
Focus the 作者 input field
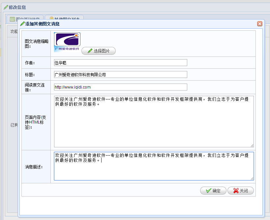(121, 63)
